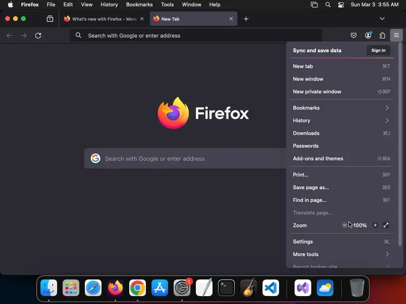Open Firefox View icon in tab bar

click(50, 19)
